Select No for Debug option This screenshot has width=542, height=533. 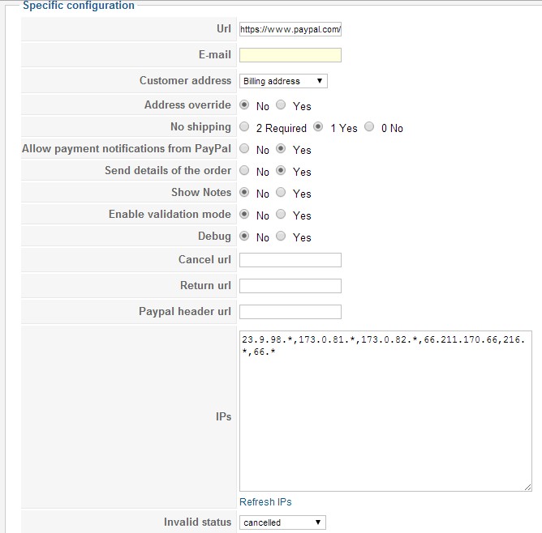244,237
